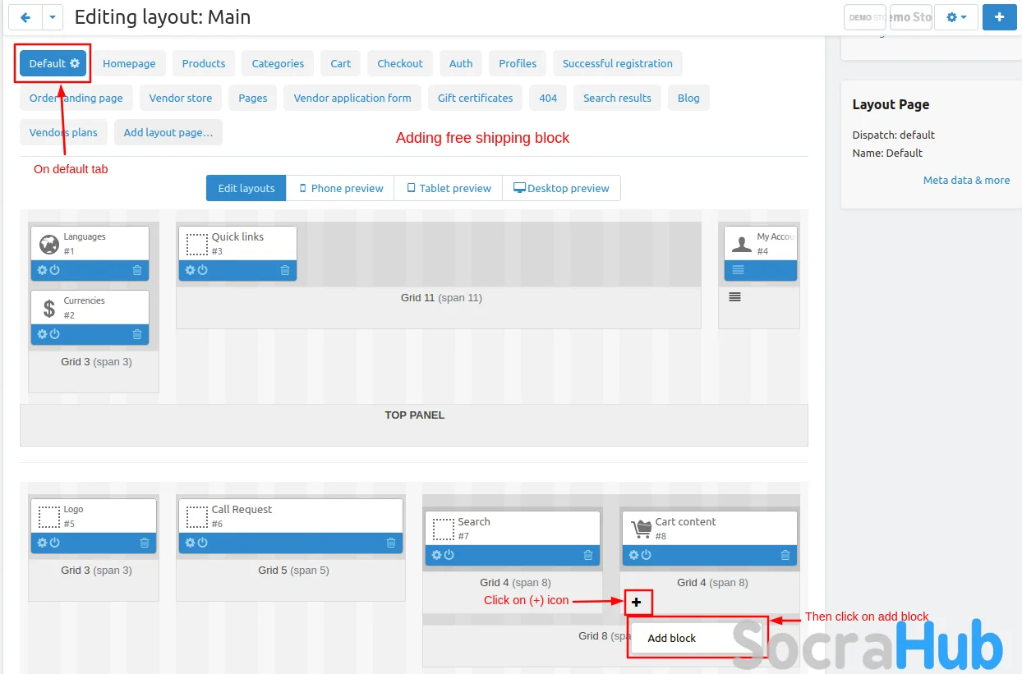Click the Grid 11 (span 11) label
The image size is (1022, 674).
[x=441, y=297]
